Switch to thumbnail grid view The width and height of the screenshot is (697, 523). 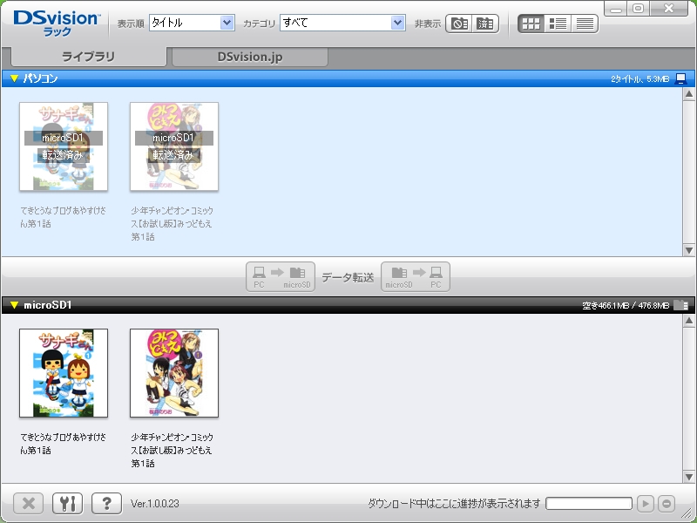(531, 24)
